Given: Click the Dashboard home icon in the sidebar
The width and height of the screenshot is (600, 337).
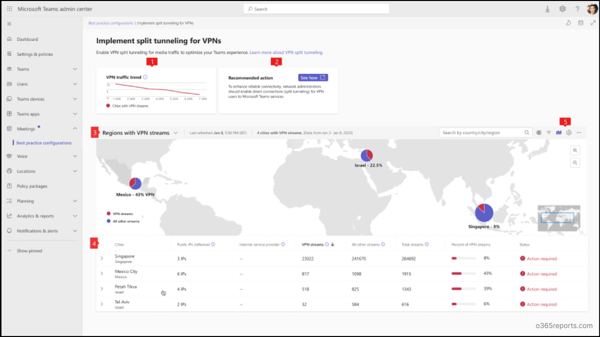Looking at the screenshot, I should [9, 39].
